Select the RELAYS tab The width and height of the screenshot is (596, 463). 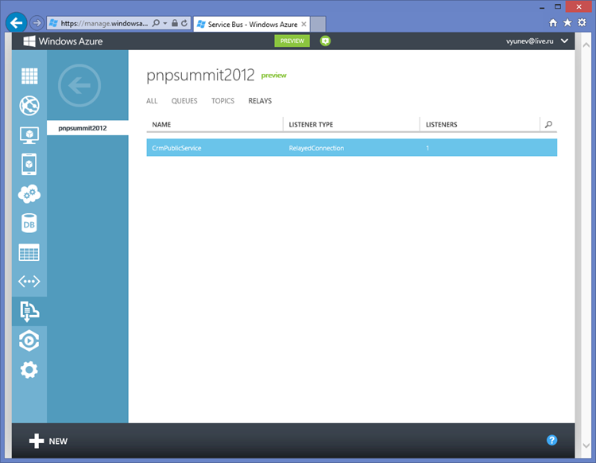pos(260,101)
